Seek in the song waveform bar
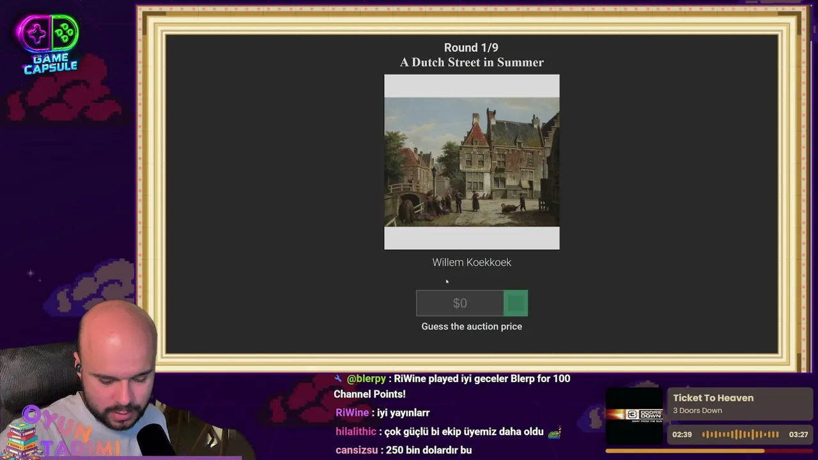This screenshot has height=460, width=818. tap(741, 434)
